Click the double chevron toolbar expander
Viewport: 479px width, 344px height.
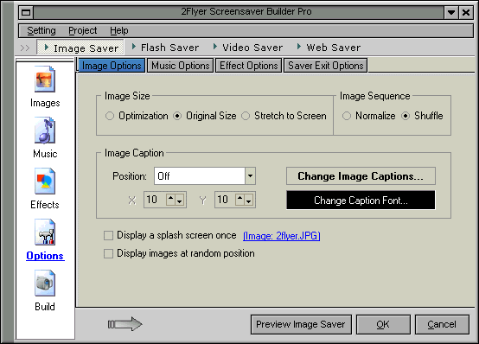[x=25, y=48]
